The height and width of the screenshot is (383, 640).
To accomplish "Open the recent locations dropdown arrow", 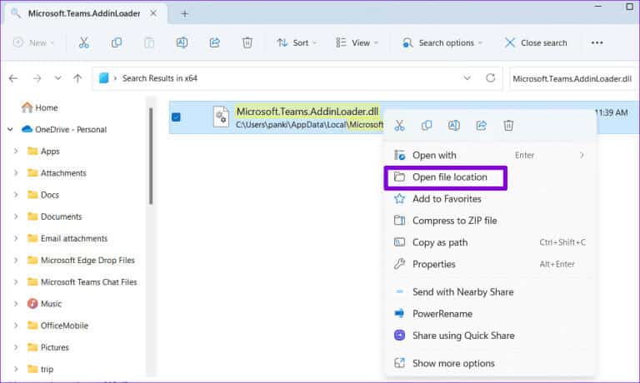I will point(57,78).
